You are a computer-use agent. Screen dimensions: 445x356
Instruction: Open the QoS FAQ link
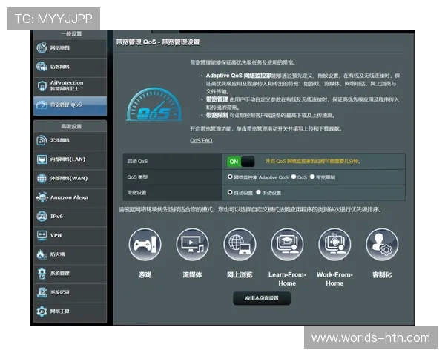click(x=201, y=140)
